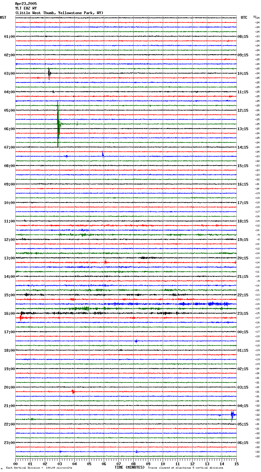Click the red event below 13:00 line
The width and height of the screenshot is (261, 472).
coord(105,262)
